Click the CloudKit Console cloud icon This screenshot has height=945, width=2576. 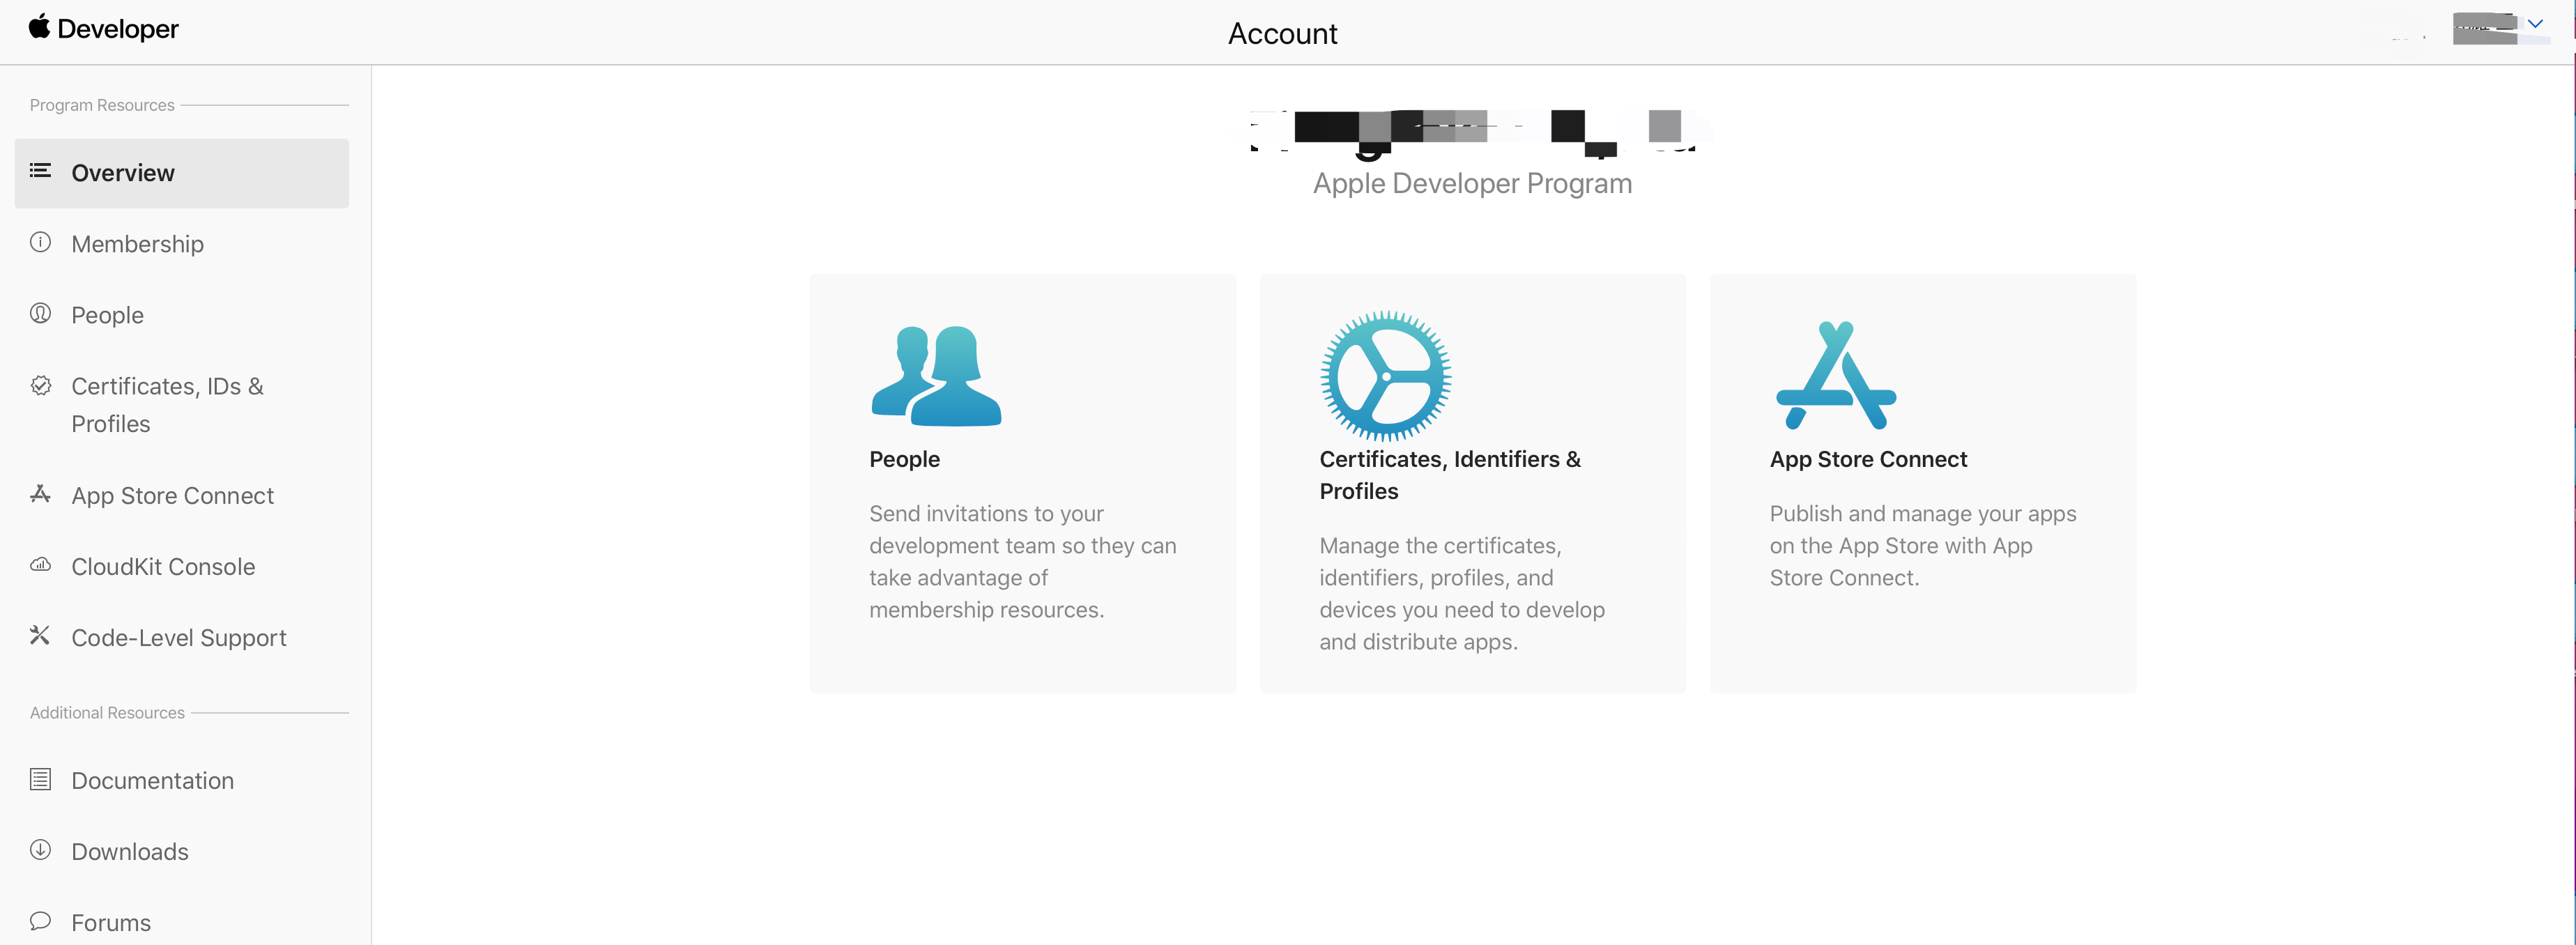point(40,565)
